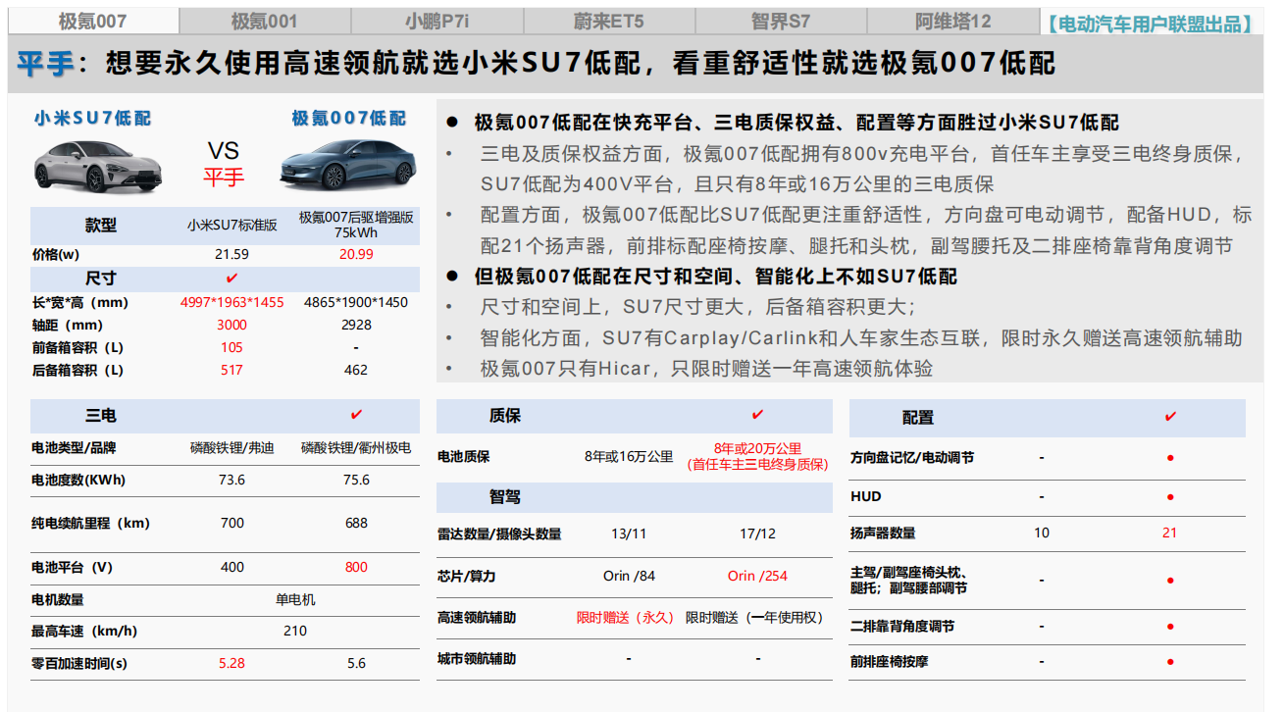Click the 磷酸铁锂/衢州极电 battery cell
Viewport: 1284px width, 712px height.
(356, 448)
